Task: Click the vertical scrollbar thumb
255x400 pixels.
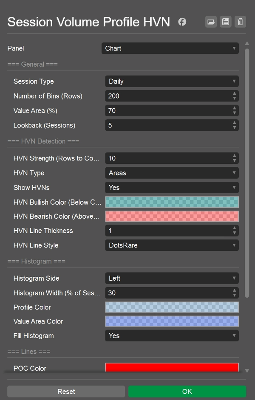Action: [x=247, y=173]
